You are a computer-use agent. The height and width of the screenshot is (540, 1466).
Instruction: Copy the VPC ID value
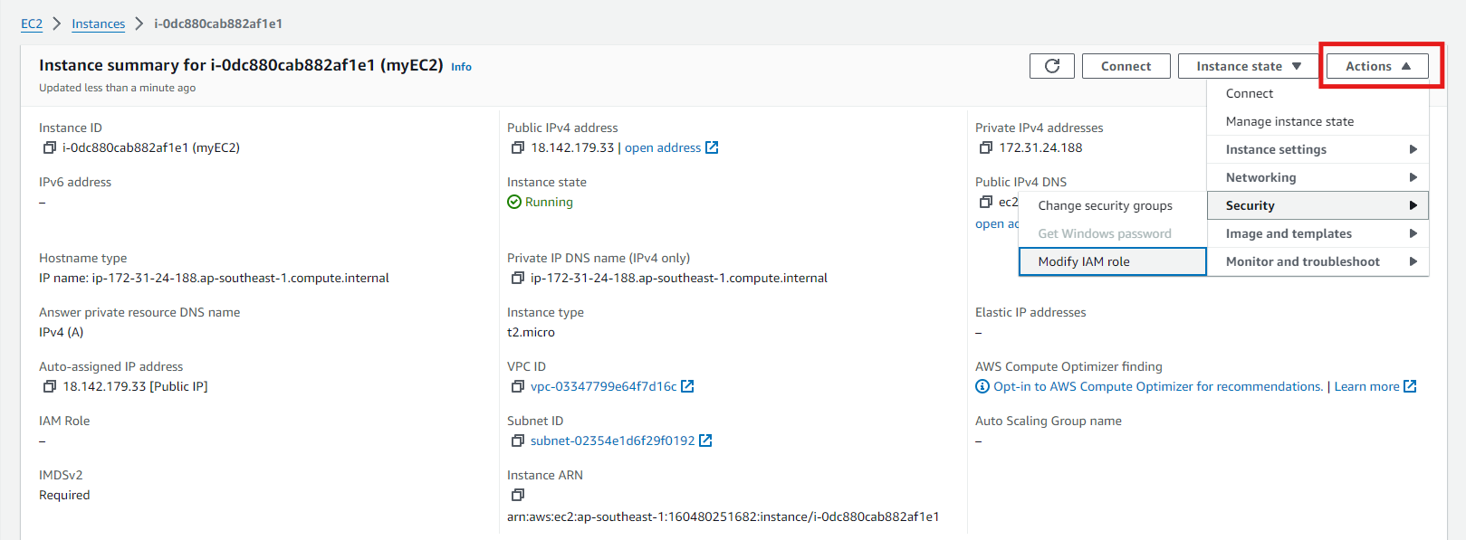coord(518,386)
